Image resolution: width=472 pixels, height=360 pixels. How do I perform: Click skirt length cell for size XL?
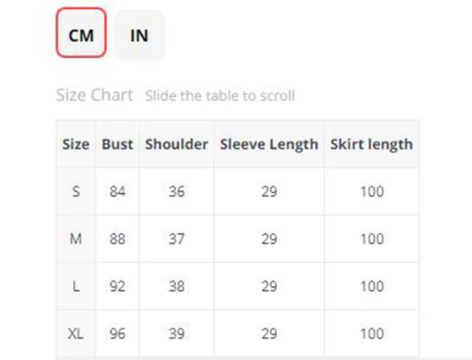point(372,333)
